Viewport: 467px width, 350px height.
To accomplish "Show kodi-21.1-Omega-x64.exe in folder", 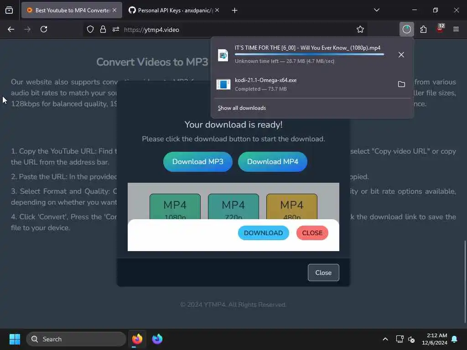I will pos(401,84).
